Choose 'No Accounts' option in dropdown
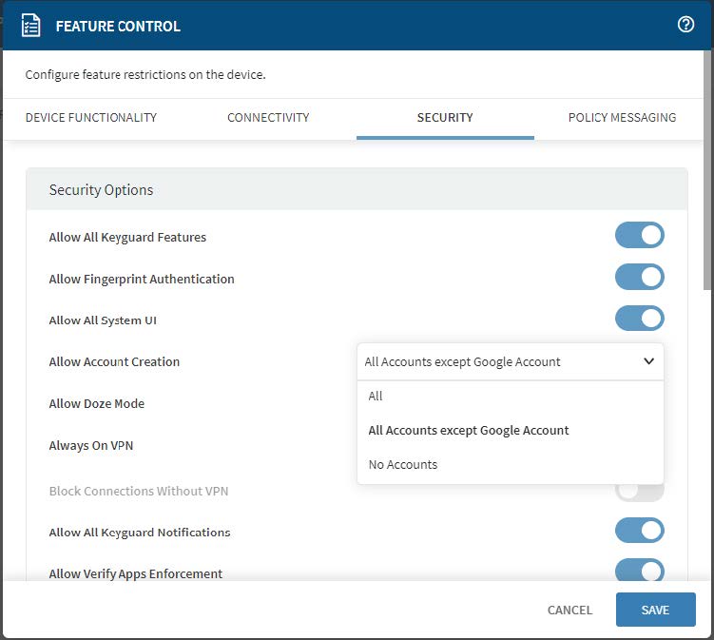 click(403, 465)
